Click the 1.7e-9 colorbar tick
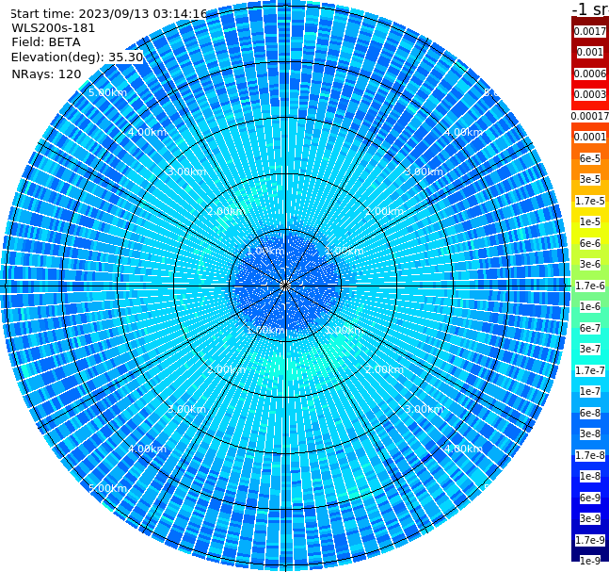The width and height of the screenshot is (609, 572). [590, 540]
